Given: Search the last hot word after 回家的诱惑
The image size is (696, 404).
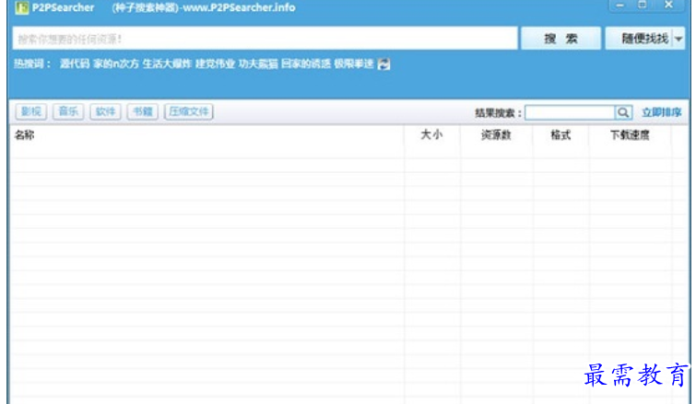Looking at the screenshot, I should click(354, 63).
